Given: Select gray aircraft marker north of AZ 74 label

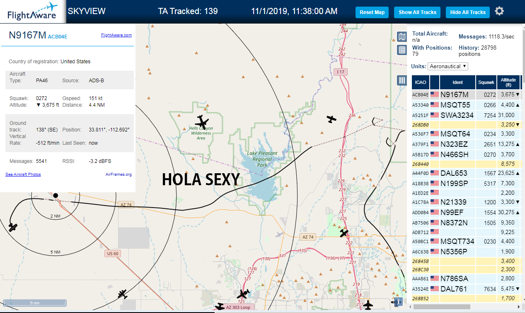Looking at the screenshot, I should (x=279, y=234).
